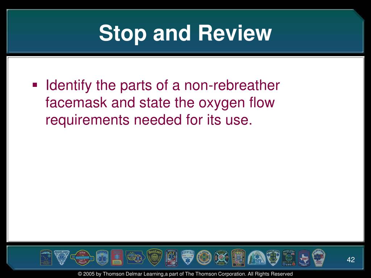
Task: Click the black county EMS badge with flag
Action: [289, 258]
